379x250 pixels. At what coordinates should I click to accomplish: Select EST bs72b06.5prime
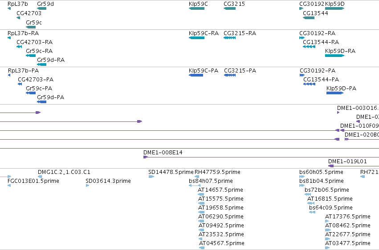click(327, 190)
